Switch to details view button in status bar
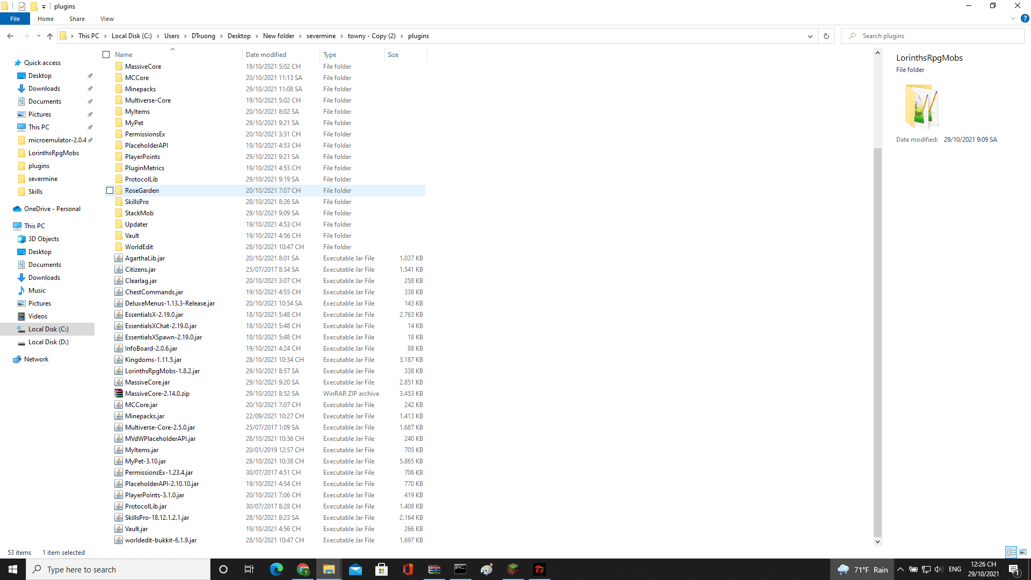This screenshot has width=1031, height=580. point(1011,552)
